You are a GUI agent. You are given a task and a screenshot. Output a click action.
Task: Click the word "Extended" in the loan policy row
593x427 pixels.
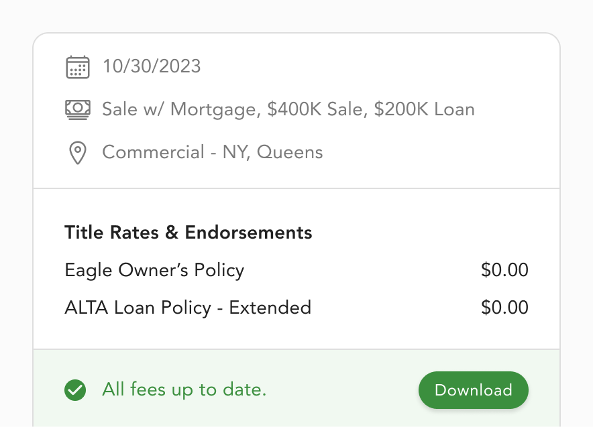(x=270, y=308)
